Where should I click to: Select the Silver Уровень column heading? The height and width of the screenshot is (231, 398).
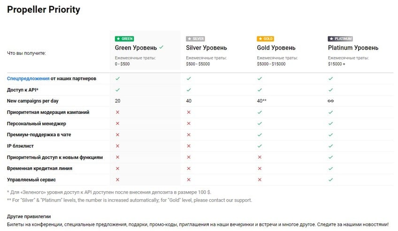207,48
